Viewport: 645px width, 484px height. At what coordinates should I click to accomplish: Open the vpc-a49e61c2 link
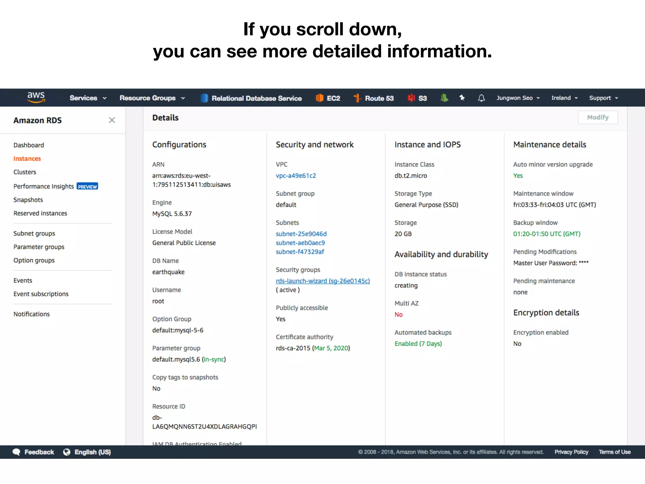tap(296, 176)
